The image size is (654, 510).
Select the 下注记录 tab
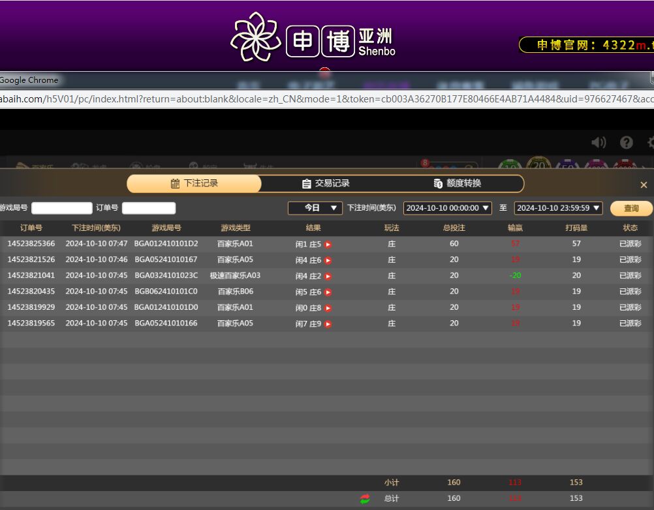195,184
